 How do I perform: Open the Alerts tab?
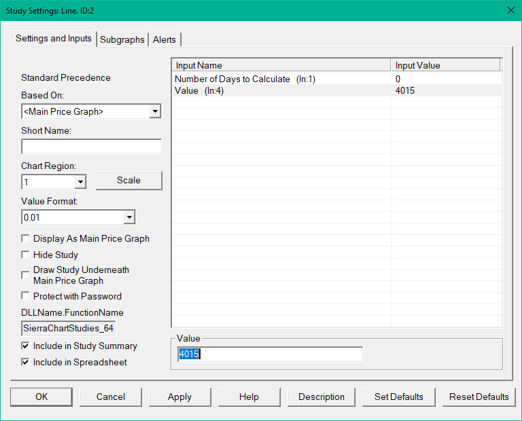click(x=164, y=39)
